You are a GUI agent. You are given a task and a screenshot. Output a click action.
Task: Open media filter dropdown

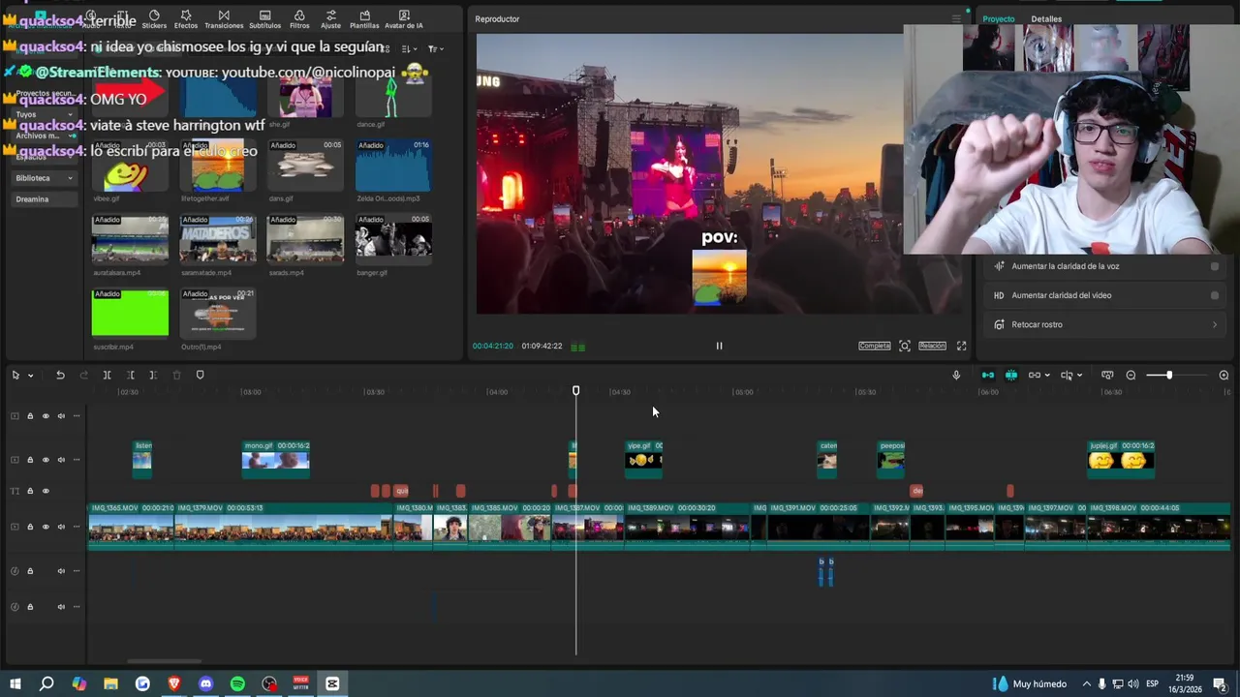435,48
